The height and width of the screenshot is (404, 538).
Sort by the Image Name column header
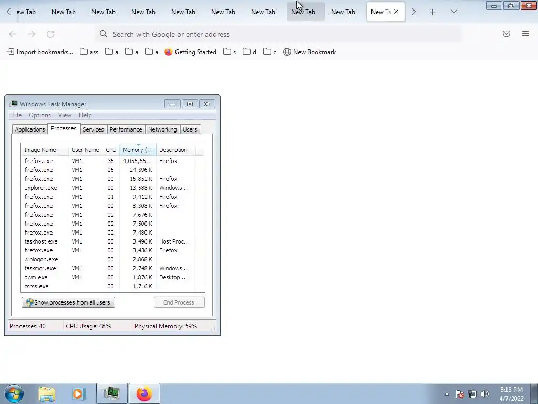[45, 150]
